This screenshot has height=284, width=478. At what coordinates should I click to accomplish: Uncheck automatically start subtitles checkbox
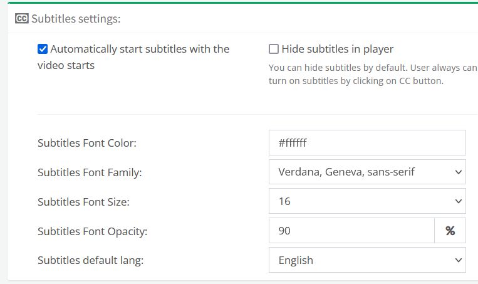[43, 49]
